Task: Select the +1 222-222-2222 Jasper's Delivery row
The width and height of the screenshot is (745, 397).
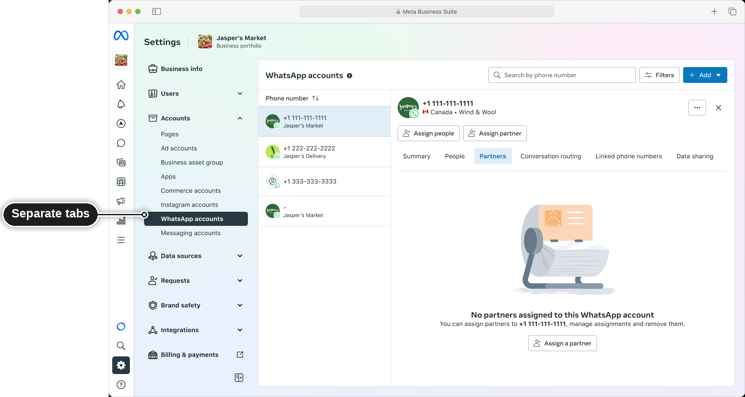Action: pyautogui.click(x=325, y=152)
